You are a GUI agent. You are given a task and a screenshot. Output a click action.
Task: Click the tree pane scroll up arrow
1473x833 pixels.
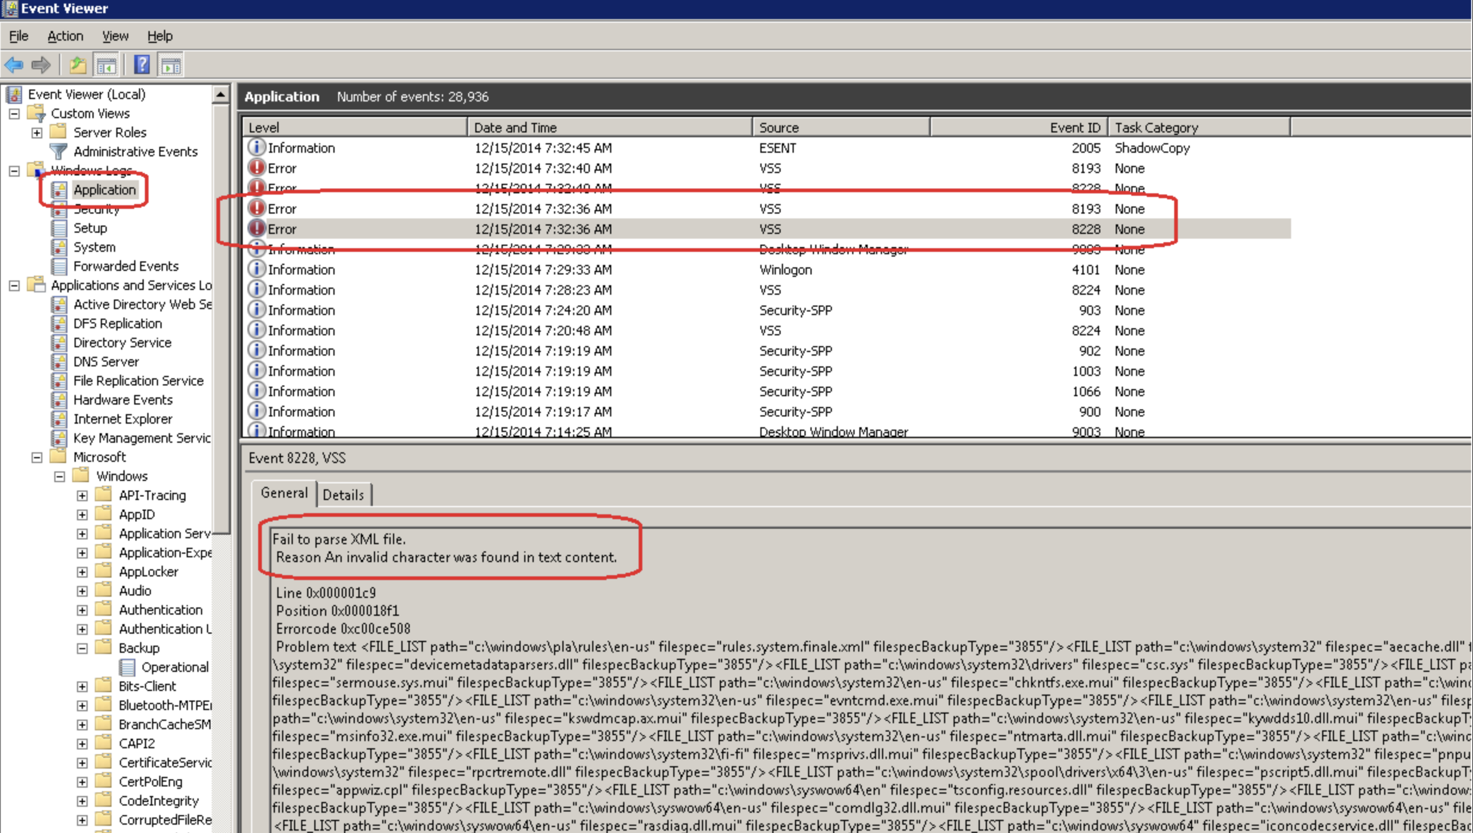(x=221, y=94)
